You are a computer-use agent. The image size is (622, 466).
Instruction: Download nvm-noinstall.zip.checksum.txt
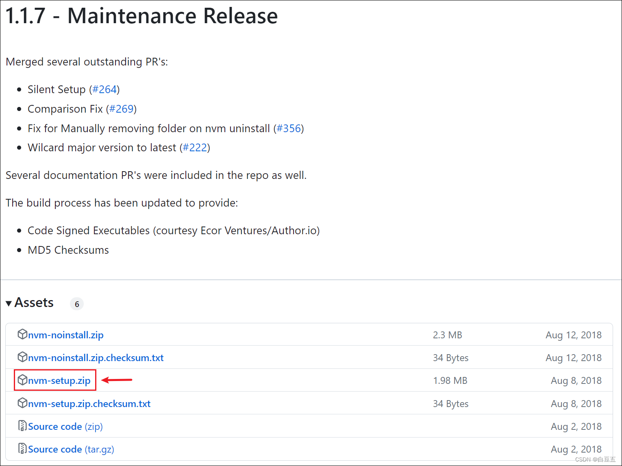pos(96,358)
